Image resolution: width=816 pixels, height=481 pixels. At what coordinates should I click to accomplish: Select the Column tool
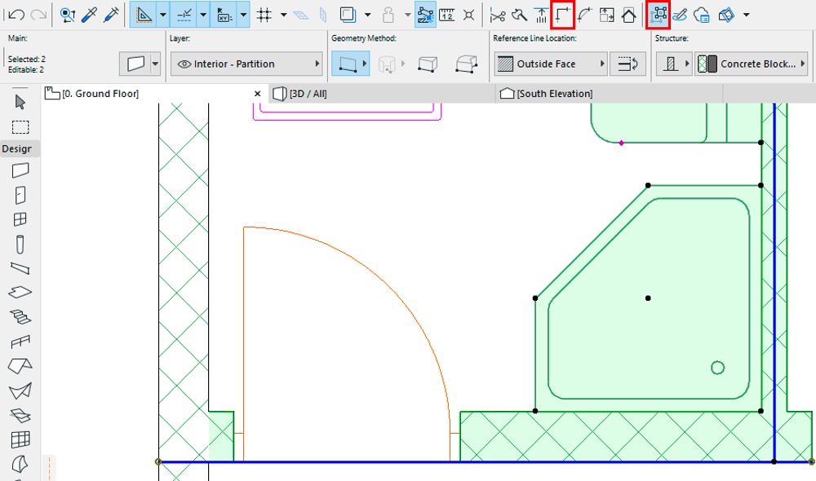coord(20,244)
